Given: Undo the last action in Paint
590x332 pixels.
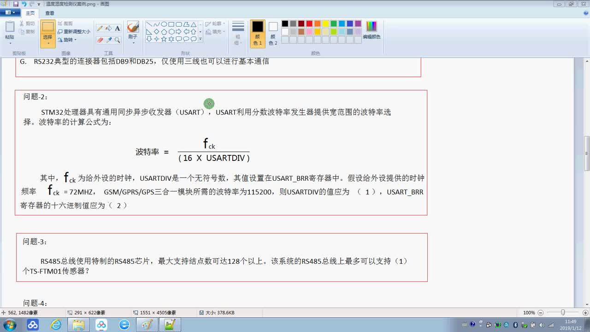Looking at the screenshot, I should [24, 4].
